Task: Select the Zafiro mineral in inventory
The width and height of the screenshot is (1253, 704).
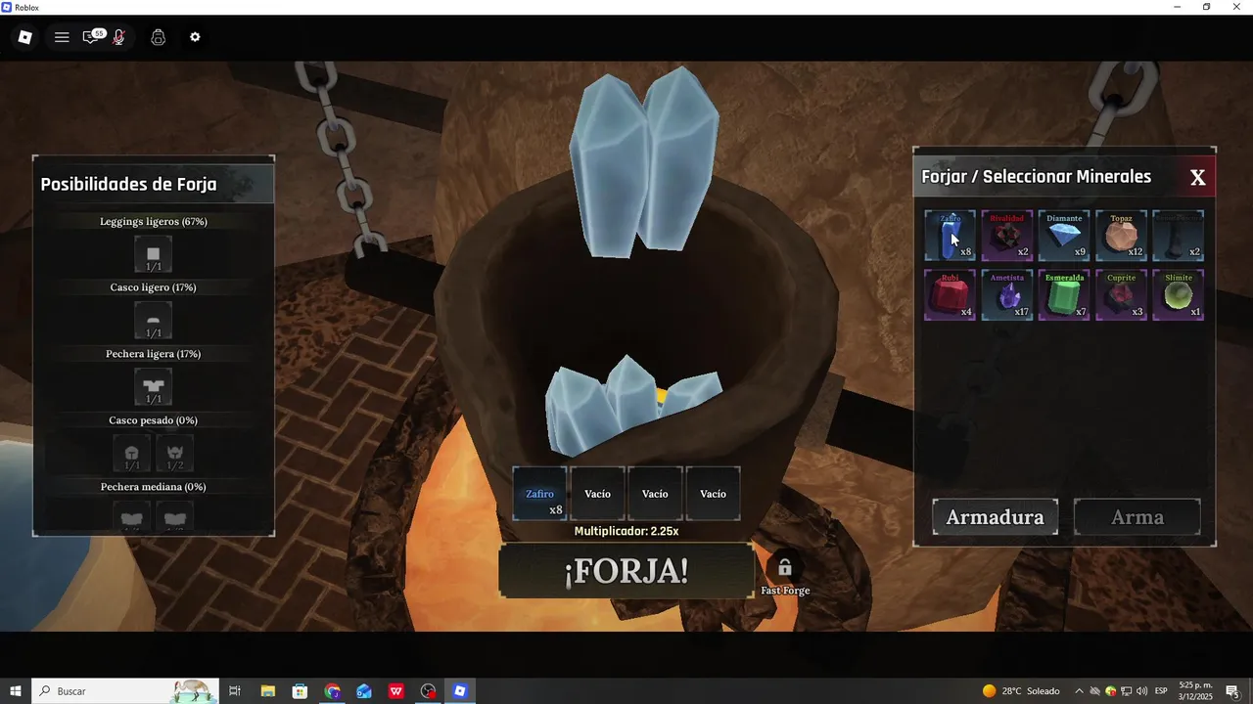Action: pos(950,236)
